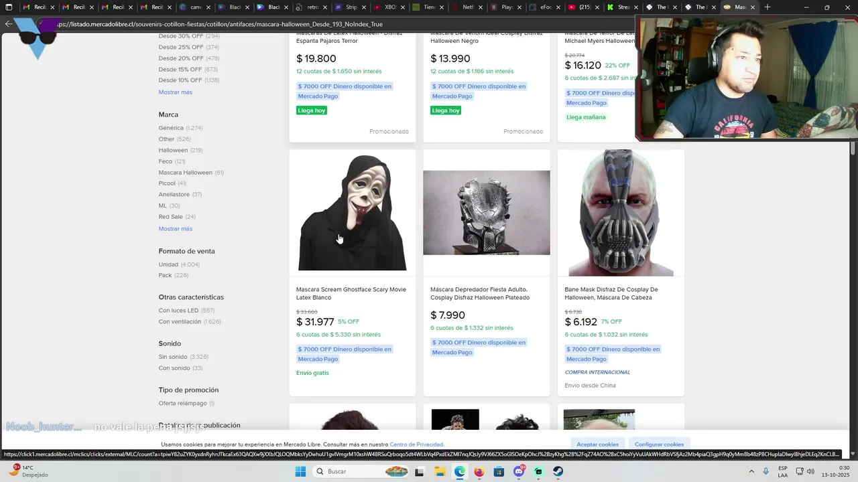Open 'Mascara Scream Ghostface Scary Movie' title
858x482 pixels.
(351, 293)
